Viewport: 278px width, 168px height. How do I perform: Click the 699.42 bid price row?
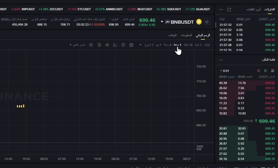tap(247, 143)
